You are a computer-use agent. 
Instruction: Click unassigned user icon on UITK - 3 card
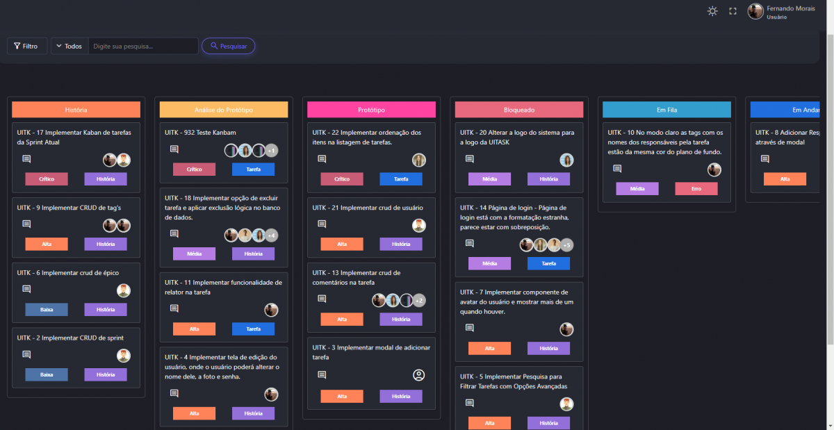tap(418, 375)
